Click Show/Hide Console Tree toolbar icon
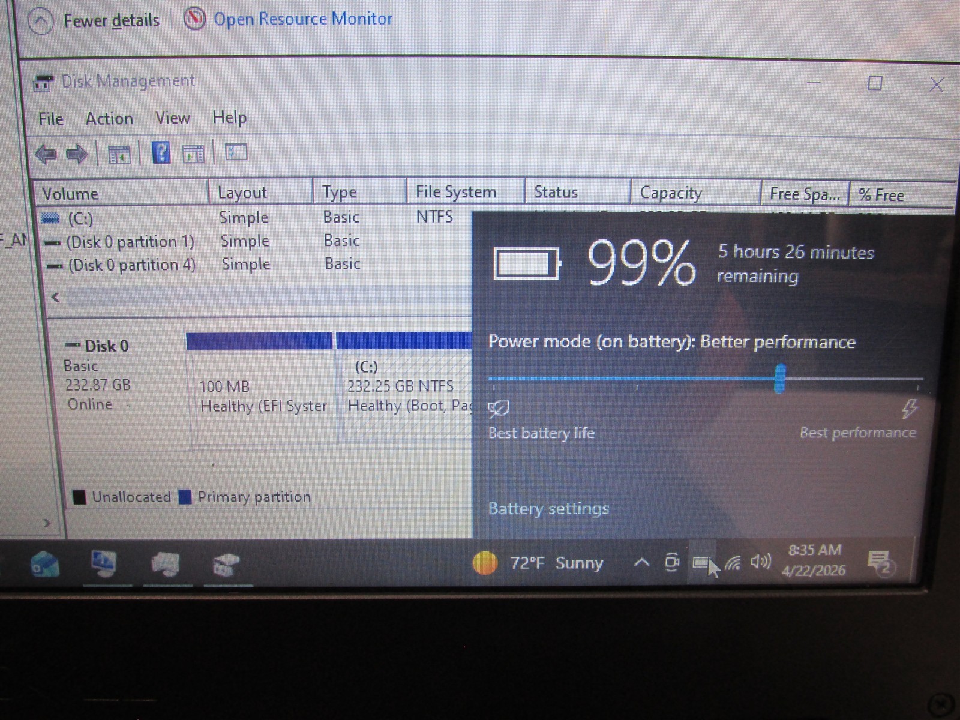This screenshot has width=960, height=720. [x=119, y=154]
